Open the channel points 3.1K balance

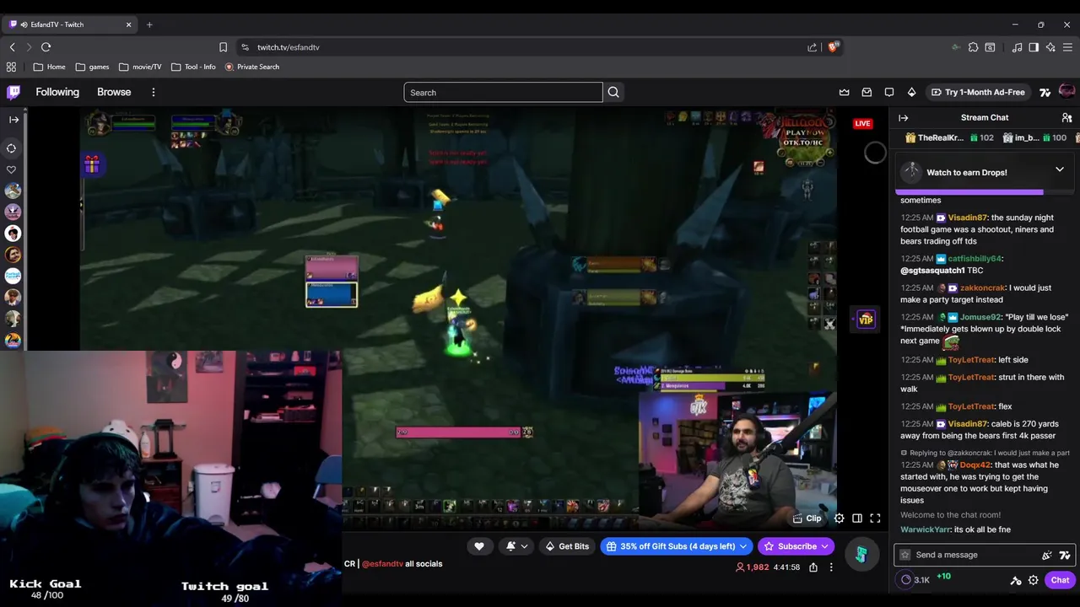(x=915, y=580)
